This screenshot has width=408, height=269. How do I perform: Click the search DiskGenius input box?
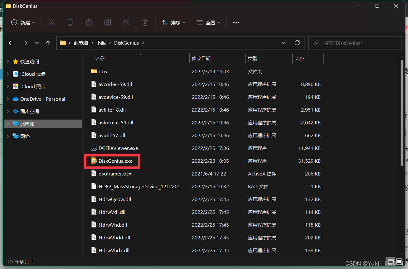coord(355,43)
